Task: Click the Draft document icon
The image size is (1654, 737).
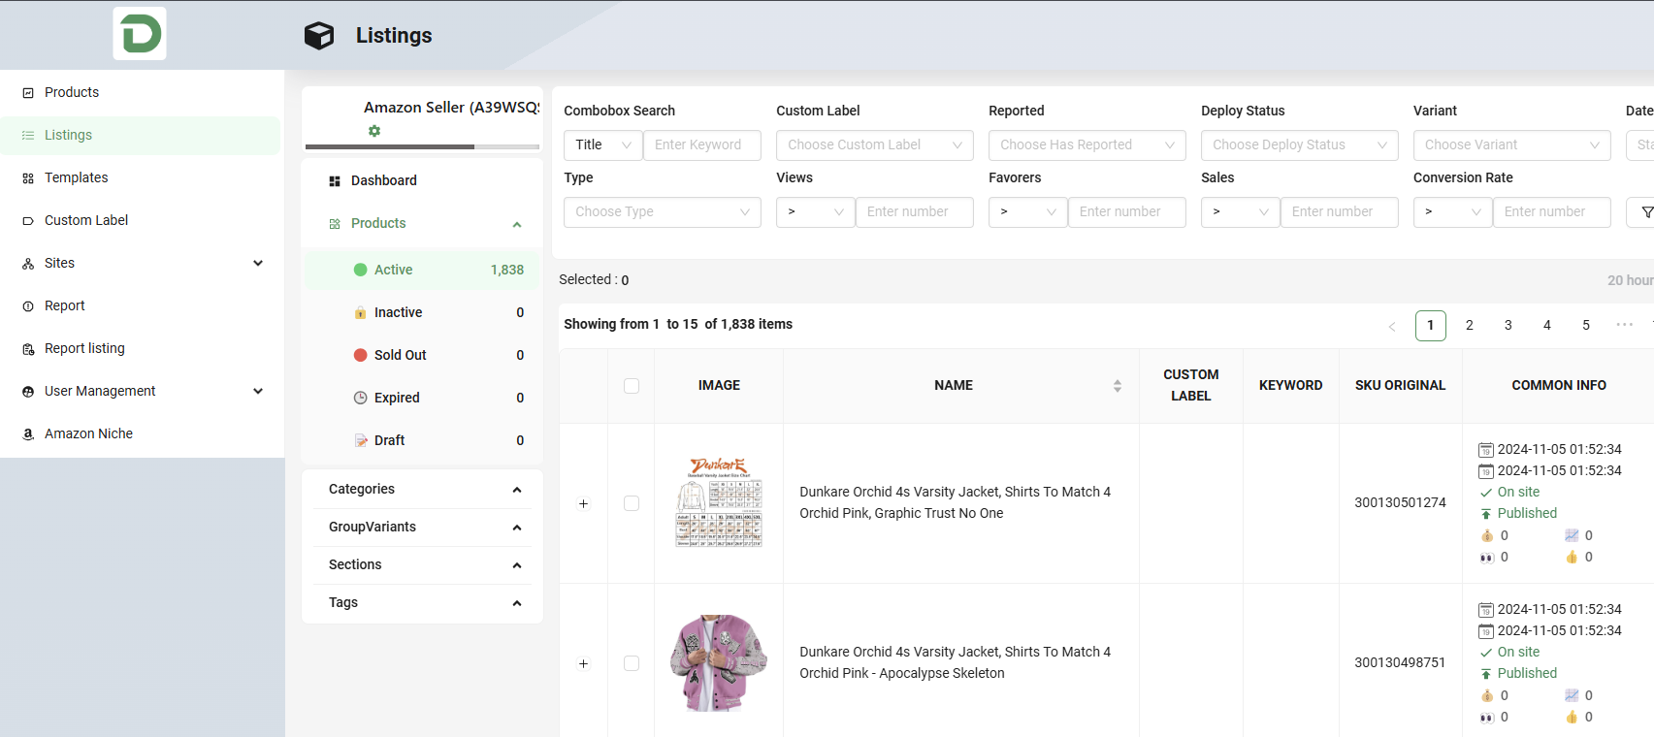Action: pyautogui.click(x=361, y=440)
